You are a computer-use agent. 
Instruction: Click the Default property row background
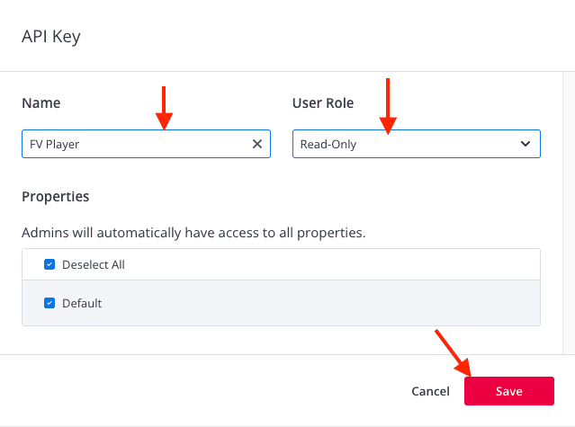[x=281, y=303]
